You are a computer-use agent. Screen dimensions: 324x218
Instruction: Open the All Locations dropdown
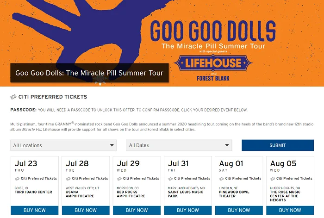click(x=63, y=145)
